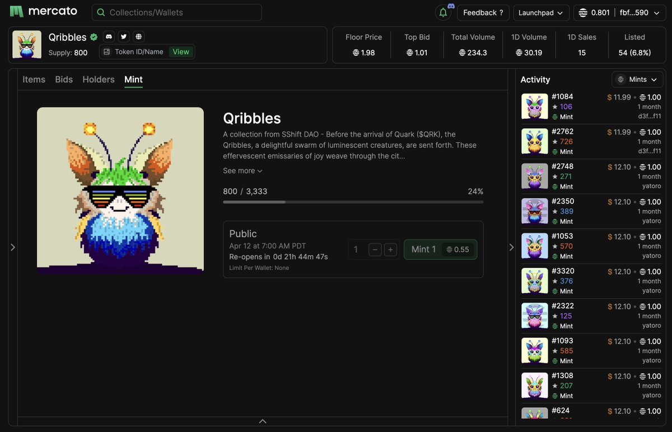This screenshot has width=672, height=432.
Task: Collapse the Activity panel arrow
Action: pyautogui.click(x=511, y=247)
